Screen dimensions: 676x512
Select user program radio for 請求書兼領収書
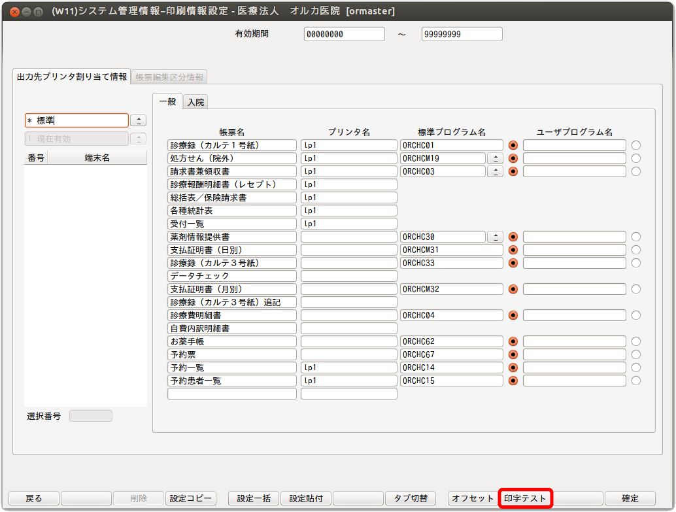click(x=636, y=171)
